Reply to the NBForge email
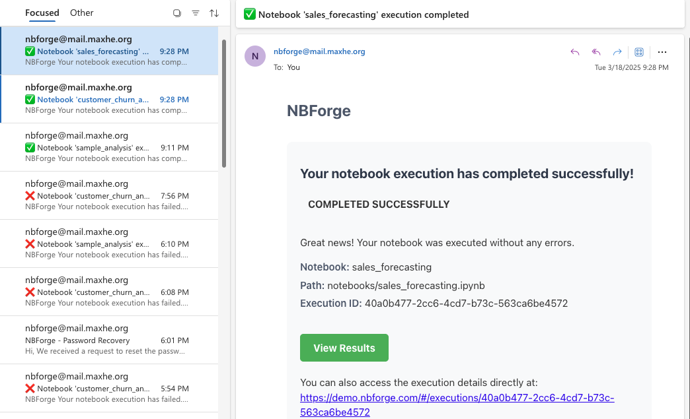Viewport: 690px width, 419px height. coord(574,52)
